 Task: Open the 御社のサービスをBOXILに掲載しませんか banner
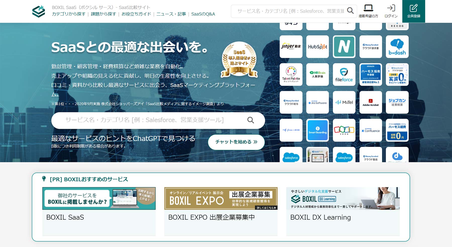99,199
